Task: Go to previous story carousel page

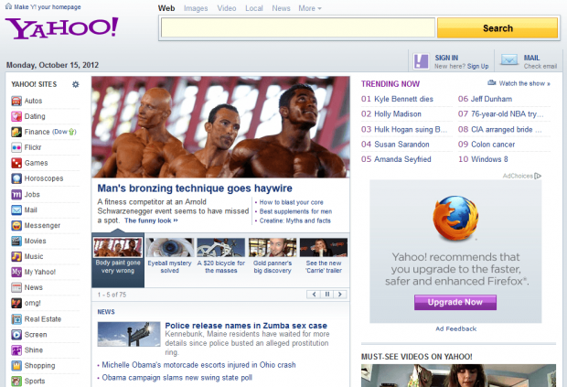Action: (314, 295)
